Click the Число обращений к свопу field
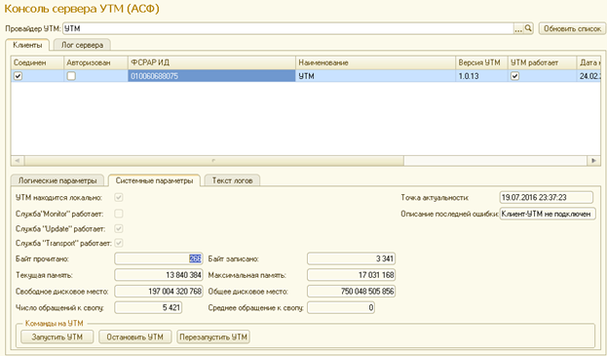607x356 pixels. click(148, 307)
